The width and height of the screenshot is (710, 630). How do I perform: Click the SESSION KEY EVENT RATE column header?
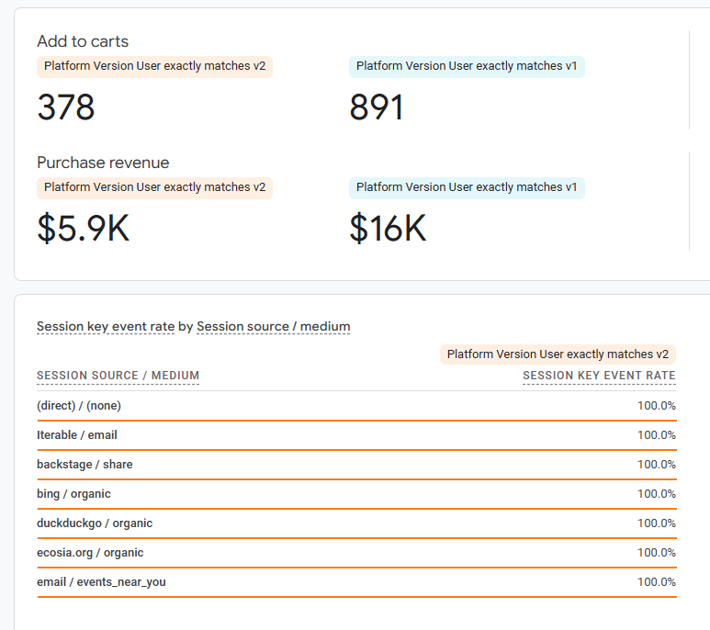[x=599, y=376]
